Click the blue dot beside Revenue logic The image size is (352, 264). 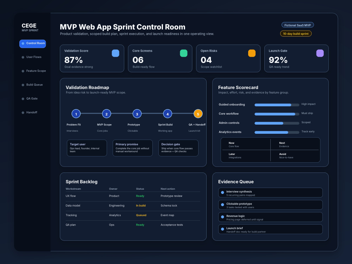click(222, 217)
